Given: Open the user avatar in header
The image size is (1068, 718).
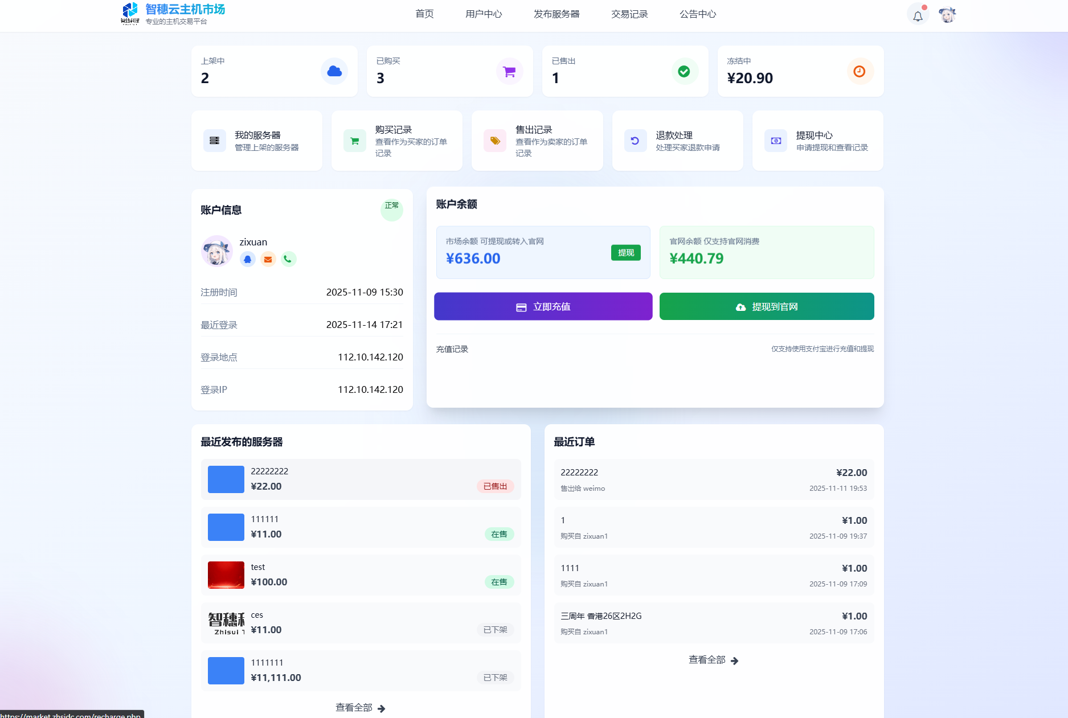Looking at the screenshot, I should tap(947, 15).
